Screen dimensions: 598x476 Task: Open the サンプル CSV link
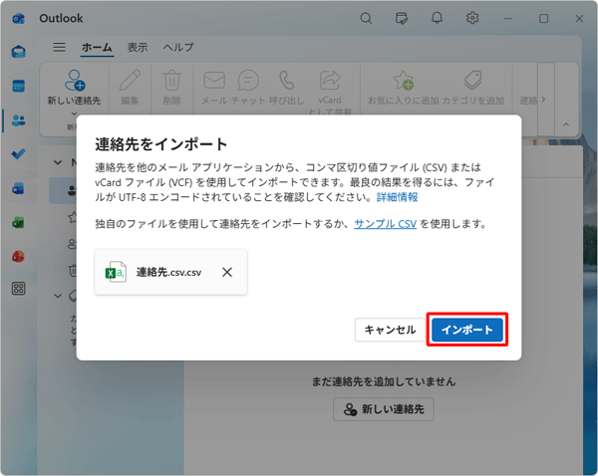pyautogui.click(x=385, y=224)
